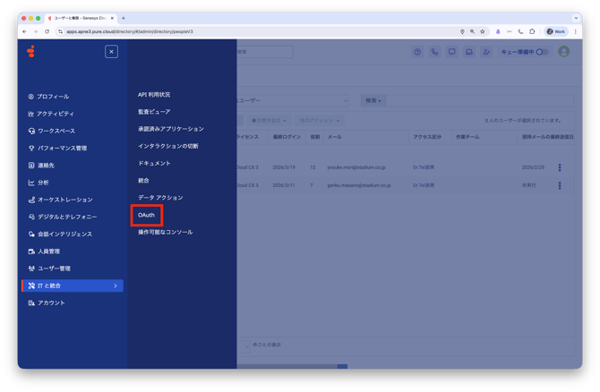Image resolution: width=600 pixels, height=392 pixels.
Task: Click the help question mark icon
Action: point(417,52)
